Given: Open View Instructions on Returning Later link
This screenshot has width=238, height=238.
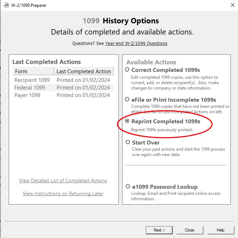Looking at the screenshot, I should [x=63, y=193].
